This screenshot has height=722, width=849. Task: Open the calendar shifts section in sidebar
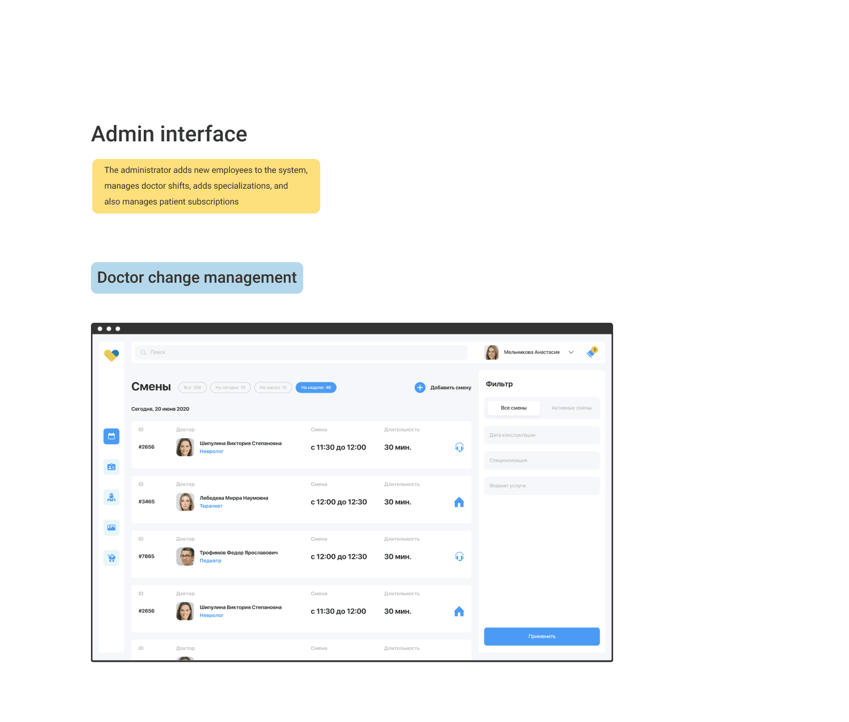(x=111, y=436)
